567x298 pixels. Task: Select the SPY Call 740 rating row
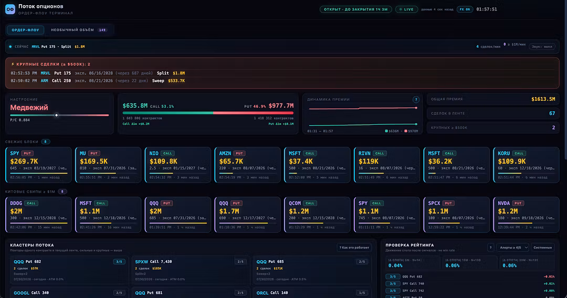pyautogui.click(x=470, y=283)
